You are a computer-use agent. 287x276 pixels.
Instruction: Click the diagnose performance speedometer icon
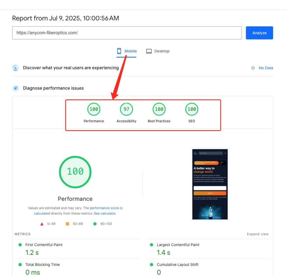[x=15, y=88]
